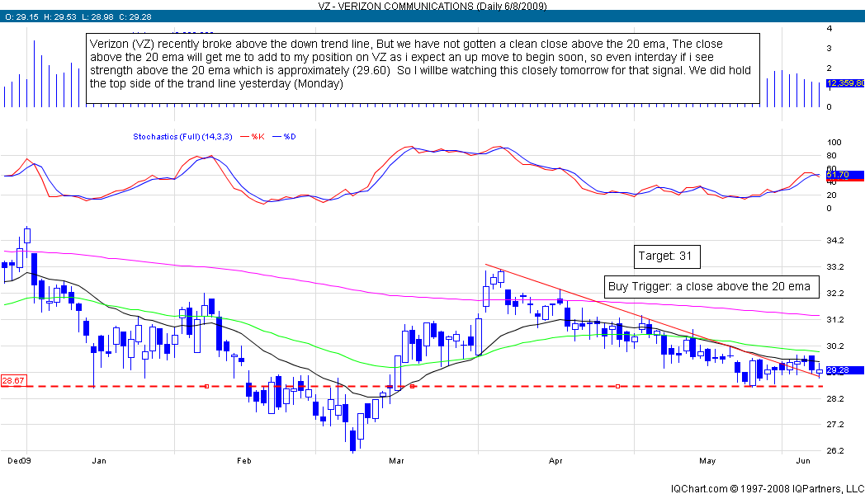Select the Stochastics (Full)(14,3,3) indicator label
Screen dimensions: 865x494
[x=184, y=136]
